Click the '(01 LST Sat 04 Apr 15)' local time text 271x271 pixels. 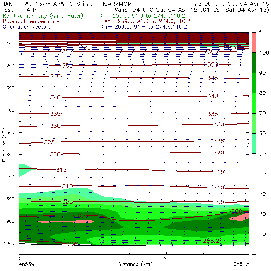(235, 10)
